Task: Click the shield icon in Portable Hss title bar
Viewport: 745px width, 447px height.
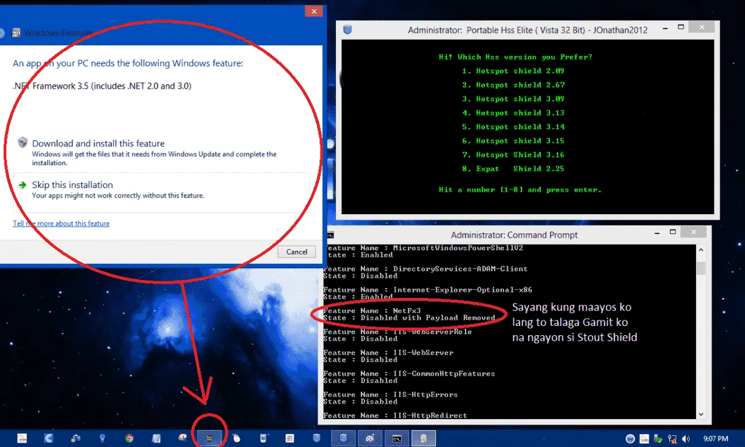Action: click(348, 30)
